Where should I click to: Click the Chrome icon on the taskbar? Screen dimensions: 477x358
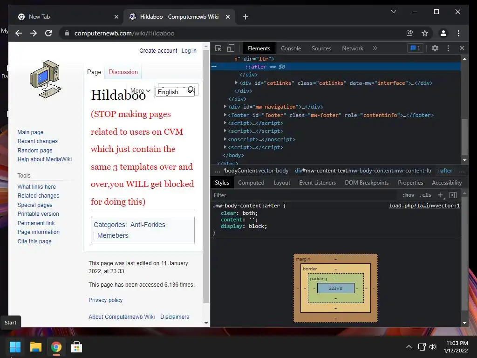click(56, 347)
